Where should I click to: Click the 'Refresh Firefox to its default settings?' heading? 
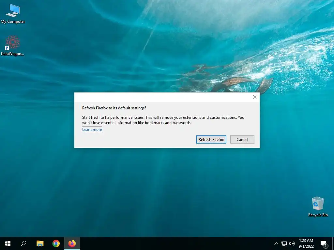tap(114, 108)
